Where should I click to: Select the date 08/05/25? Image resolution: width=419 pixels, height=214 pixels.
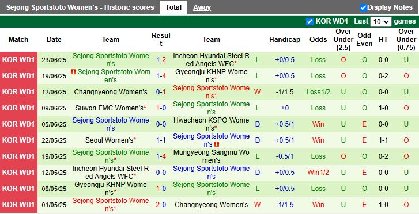click(54, 189)
